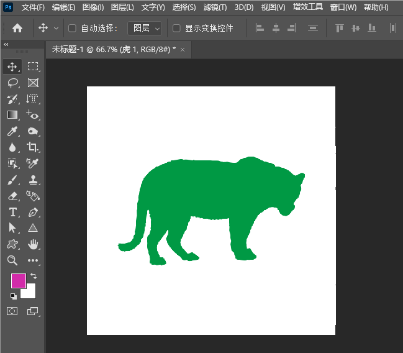Screen dimensions: 403x353
Task: Open the 图层 auto-select dropdown
Action: [x=145, y=28]
